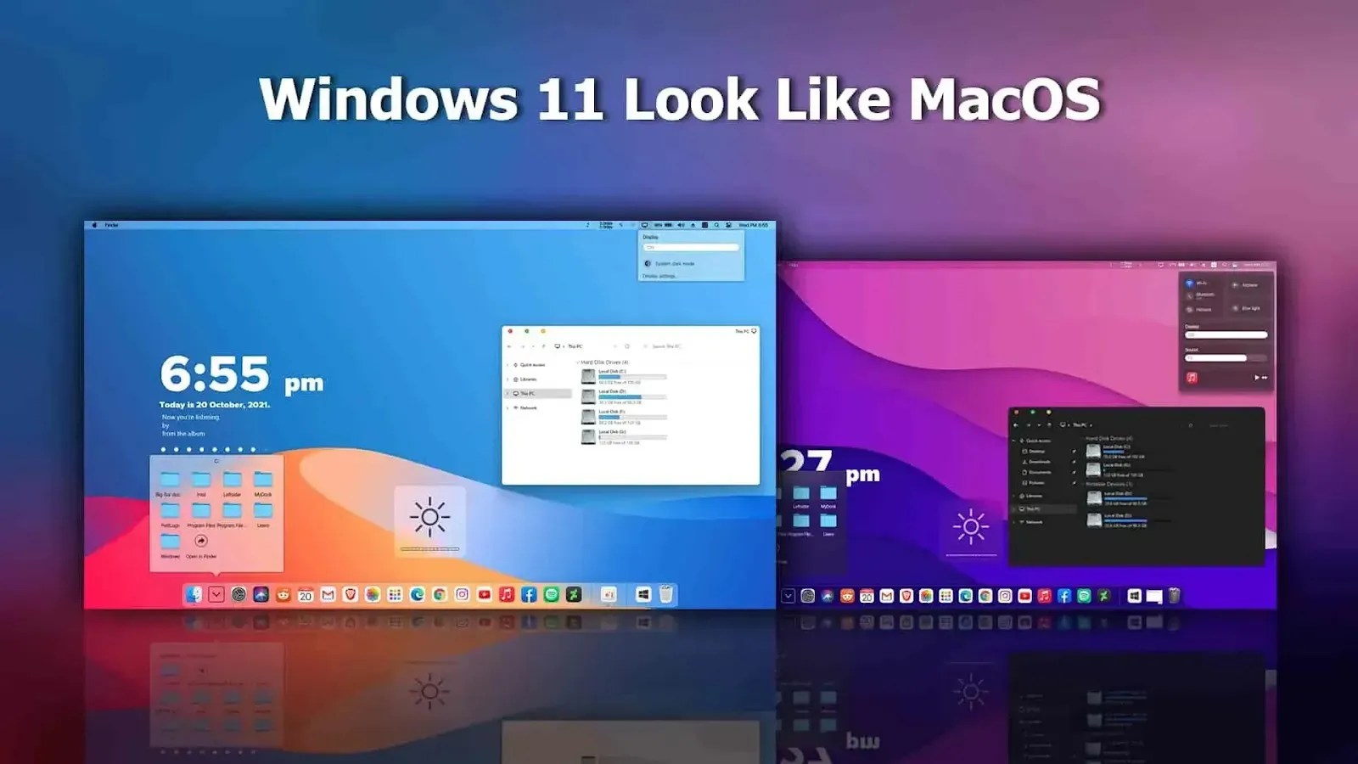Open the address dropdown in dark explorer
Image resolution: width=1358 pixels, height=764 pixels.
[x=1091, y=425]
